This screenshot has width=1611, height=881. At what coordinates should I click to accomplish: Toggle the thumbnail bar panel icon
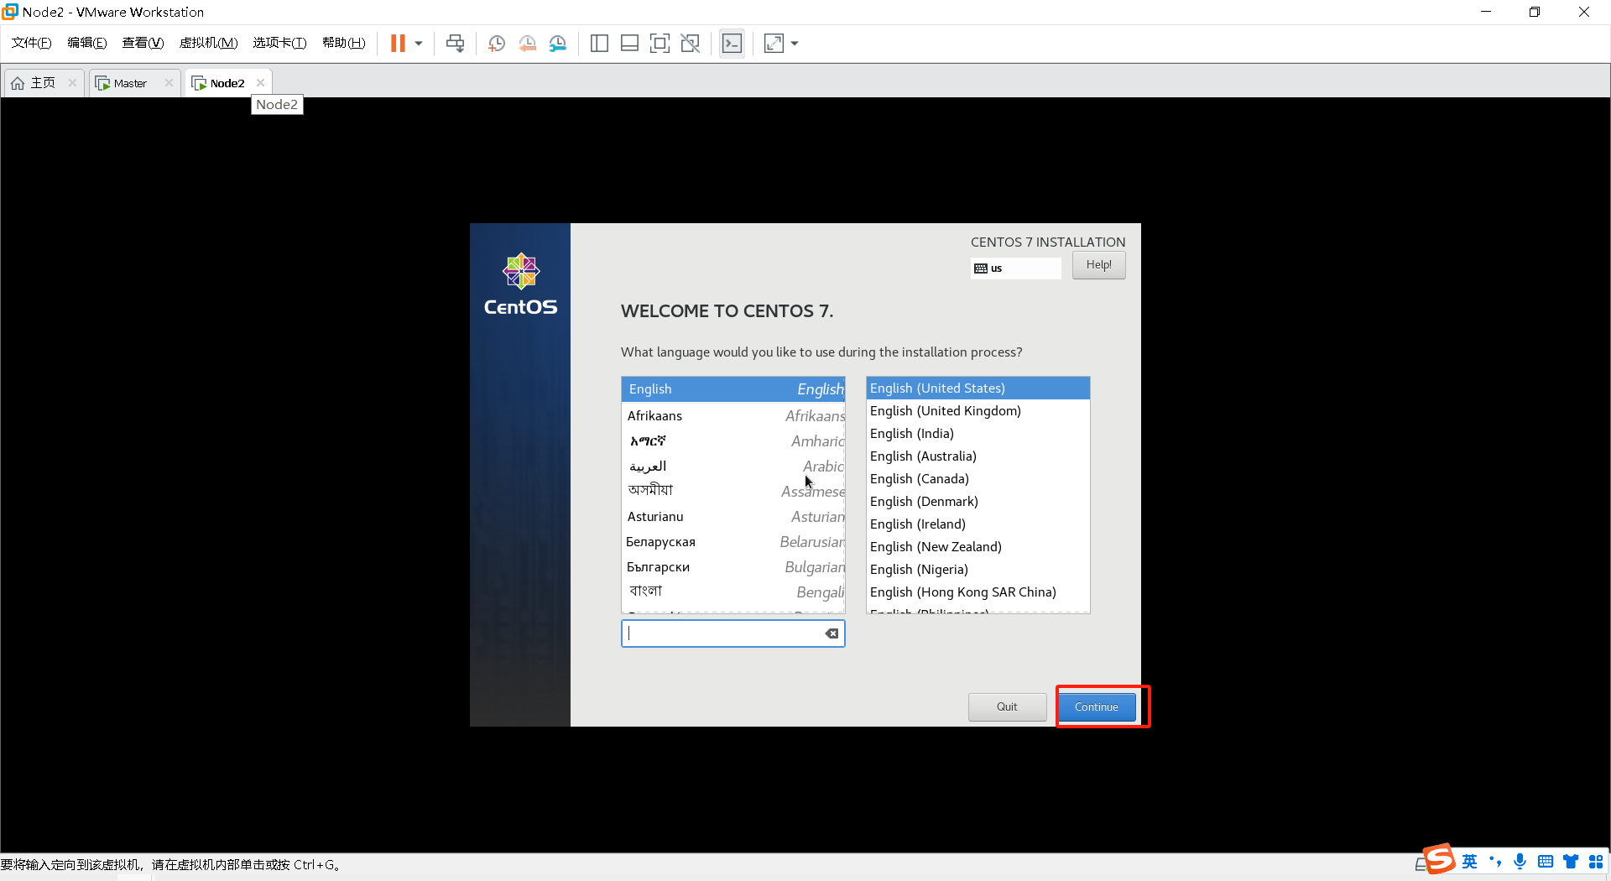click(629, 44)
